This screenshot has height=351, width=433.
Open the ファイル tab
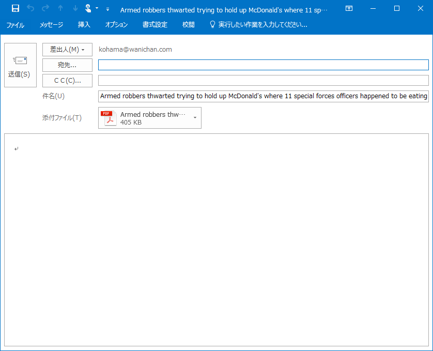pyautogui.click(x=15, y=25)
